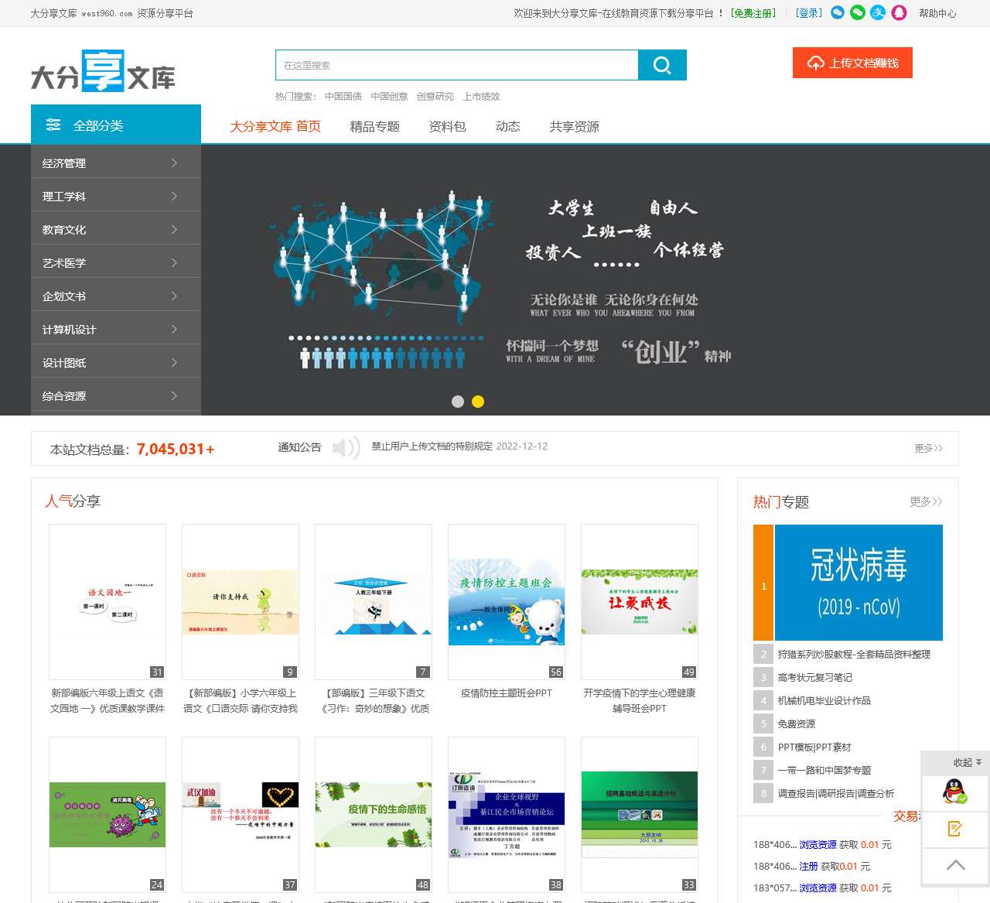Click the 登录 login link
The height and width of the screenshot is (903, 990).
point(809,13)
